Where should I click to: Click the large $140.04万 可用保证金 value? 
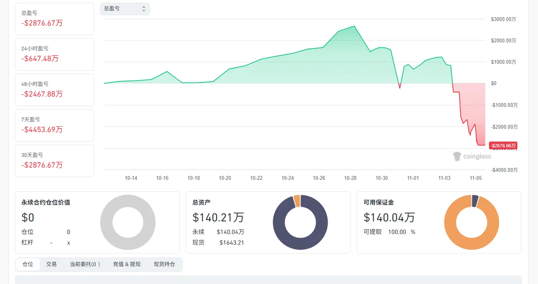pos(389,218)
